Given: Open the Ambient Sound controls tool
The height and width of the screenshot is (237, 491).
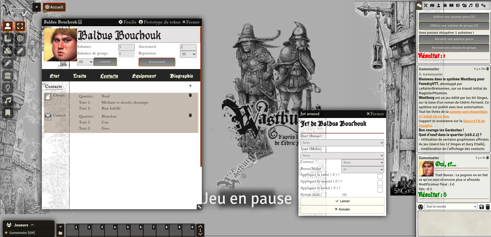Looking at the screenshot, I should (x=8, y=100).
